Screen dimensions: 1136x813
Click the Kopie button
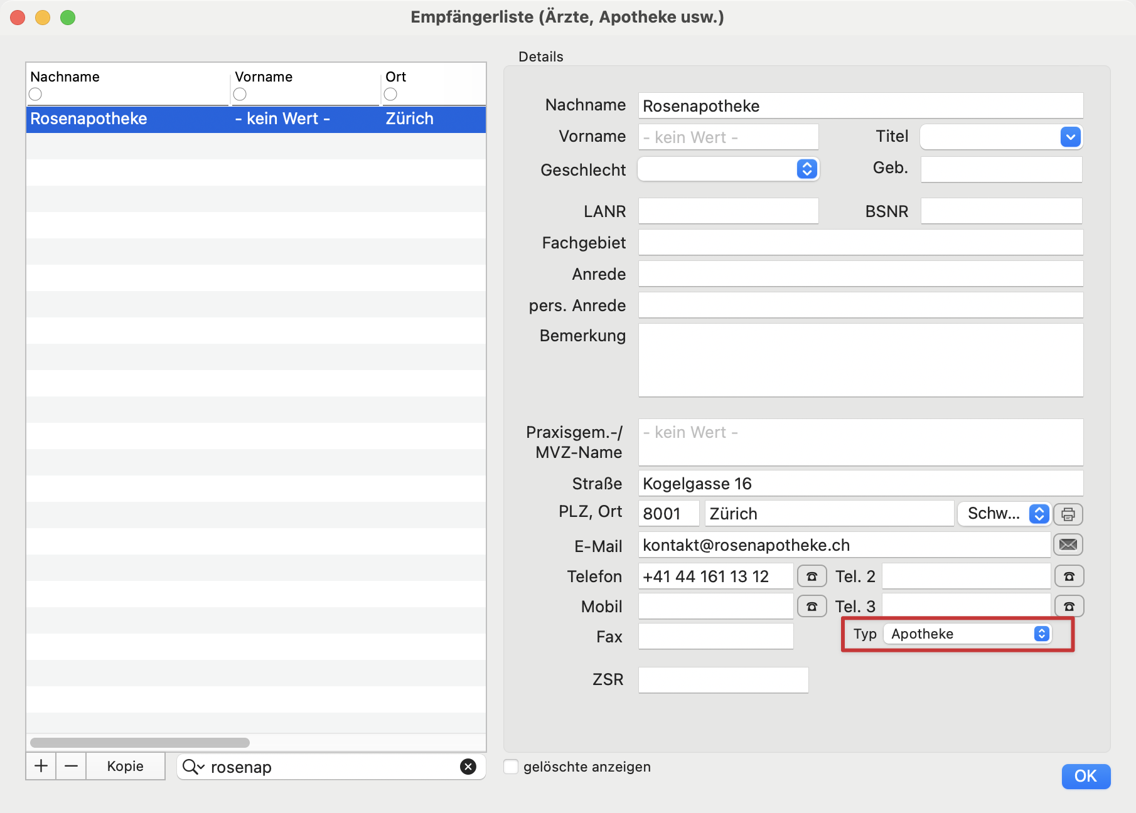(126, 766)
